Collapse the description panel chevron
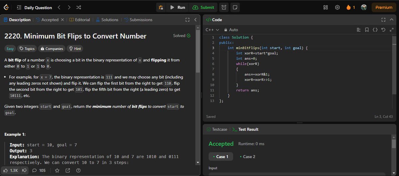 (195, 20)
